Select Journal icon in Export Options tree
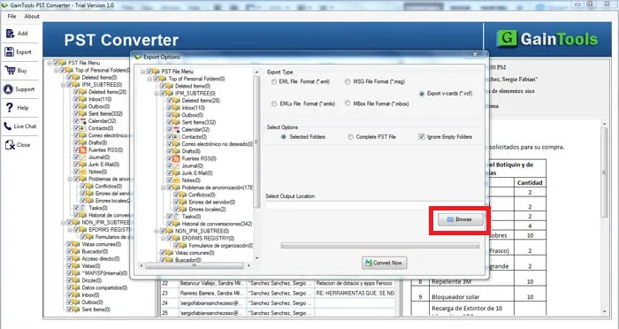Screen dimensions: 619x329 pyautogui.click(x=177, y=166)
